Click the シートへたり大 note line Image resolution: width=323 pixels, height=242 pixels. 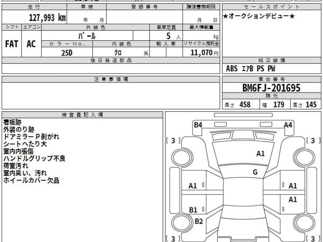coord(25,144)
